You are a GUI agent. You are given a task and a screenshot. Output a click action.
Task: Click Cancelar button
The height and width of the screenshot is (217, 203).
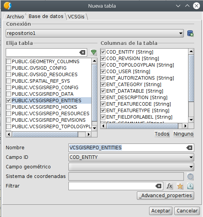[x=187, y=211]
